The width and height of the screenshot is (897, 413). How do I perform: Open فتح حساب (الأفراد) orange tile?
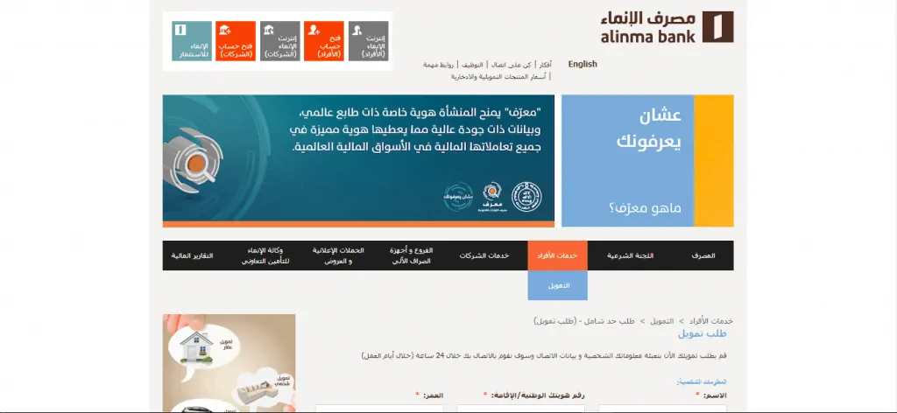(x=324, y=41)
